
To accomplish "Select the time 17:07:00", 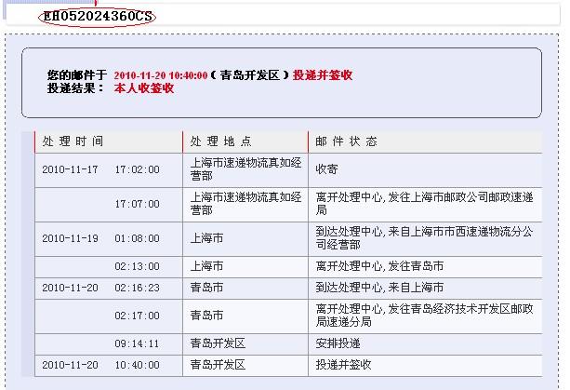I will click(137, 204).
